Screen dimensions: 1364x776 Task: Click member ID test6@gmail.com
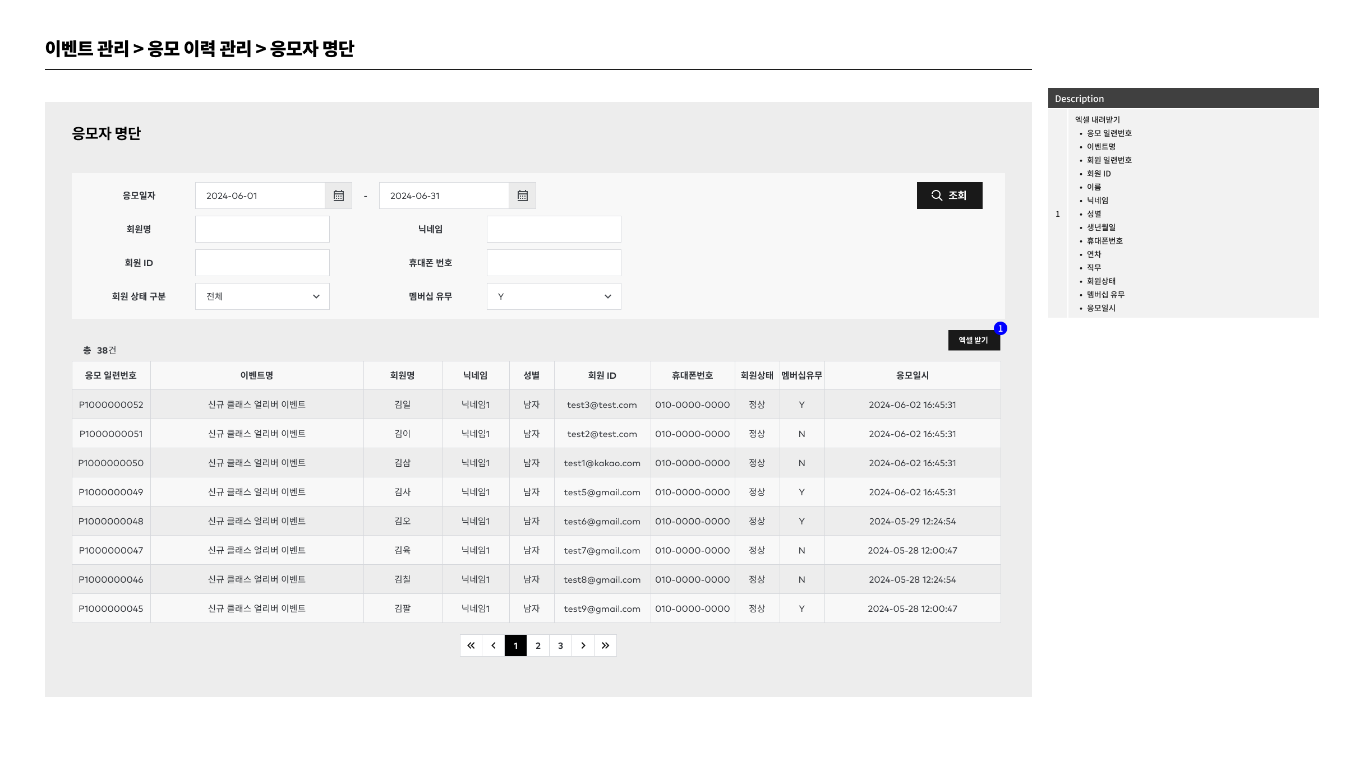coord(602,521)
